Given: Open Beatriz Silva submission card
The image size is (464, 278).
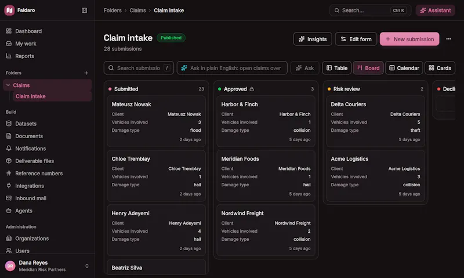Looking at the screenshot, I should pyautogui.click(x=156, y=267).
